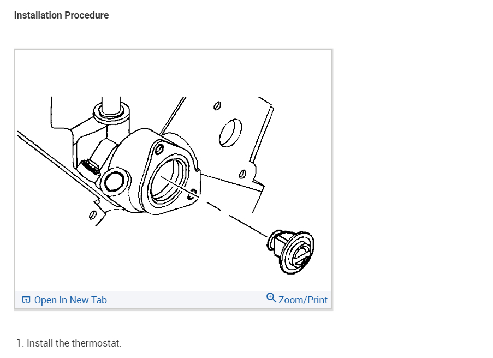Click the small hole atop the bracket plate
The image size is (493, 358).
point(217,106)
